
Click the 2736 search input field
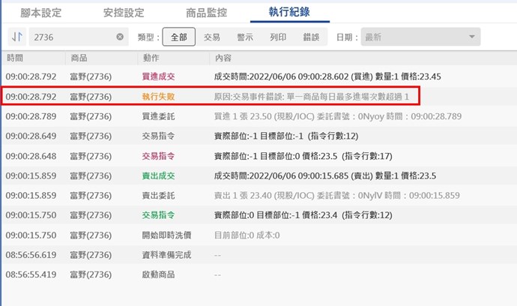(x=71, y=37)
